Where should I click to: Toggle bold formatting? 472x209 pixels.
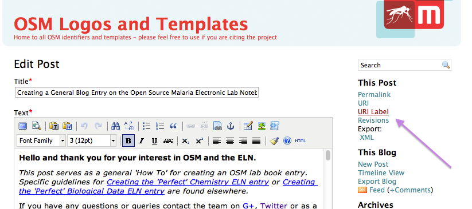pos(128,140)
